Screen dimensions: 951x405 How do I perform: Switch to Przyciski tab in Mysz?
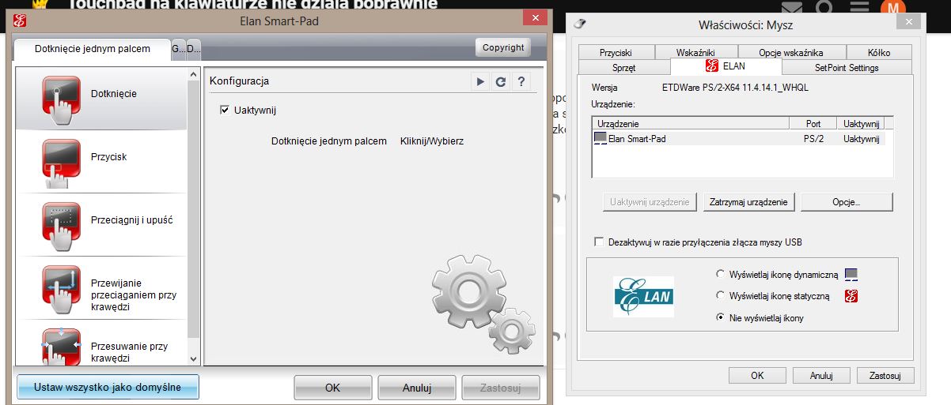616,53
